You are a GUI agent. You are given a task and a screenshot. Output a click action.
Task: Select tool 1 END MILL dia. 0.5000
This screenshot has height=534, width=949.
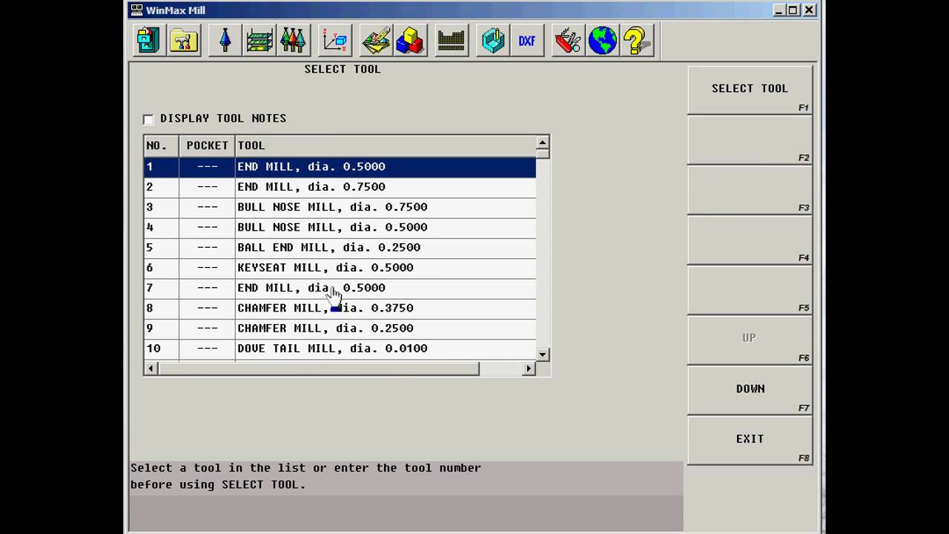click(340, 167)
